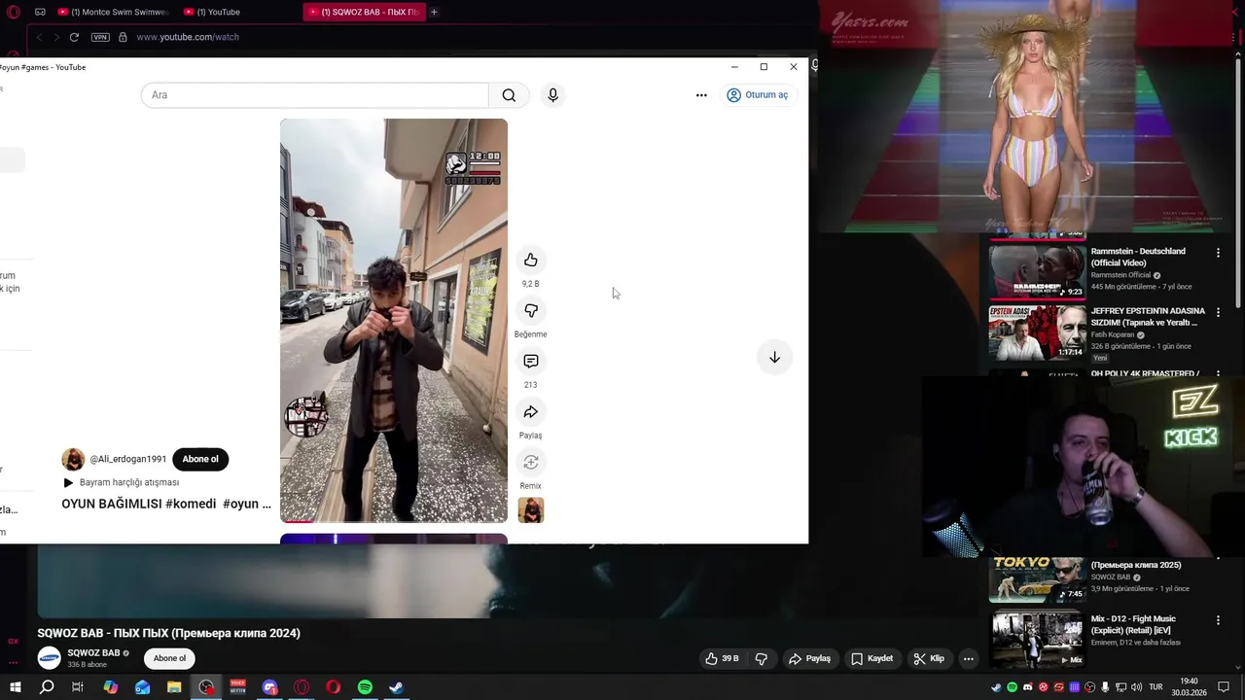Screen dimensions: 1245x700
Task: Open Remix option for the Short
Action: 530,462
